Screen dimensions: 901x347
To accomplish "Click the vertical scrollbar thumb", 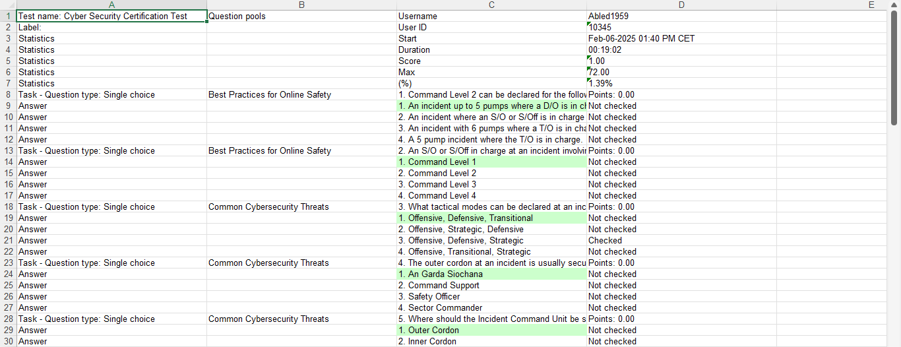I will tap(894, 66).
